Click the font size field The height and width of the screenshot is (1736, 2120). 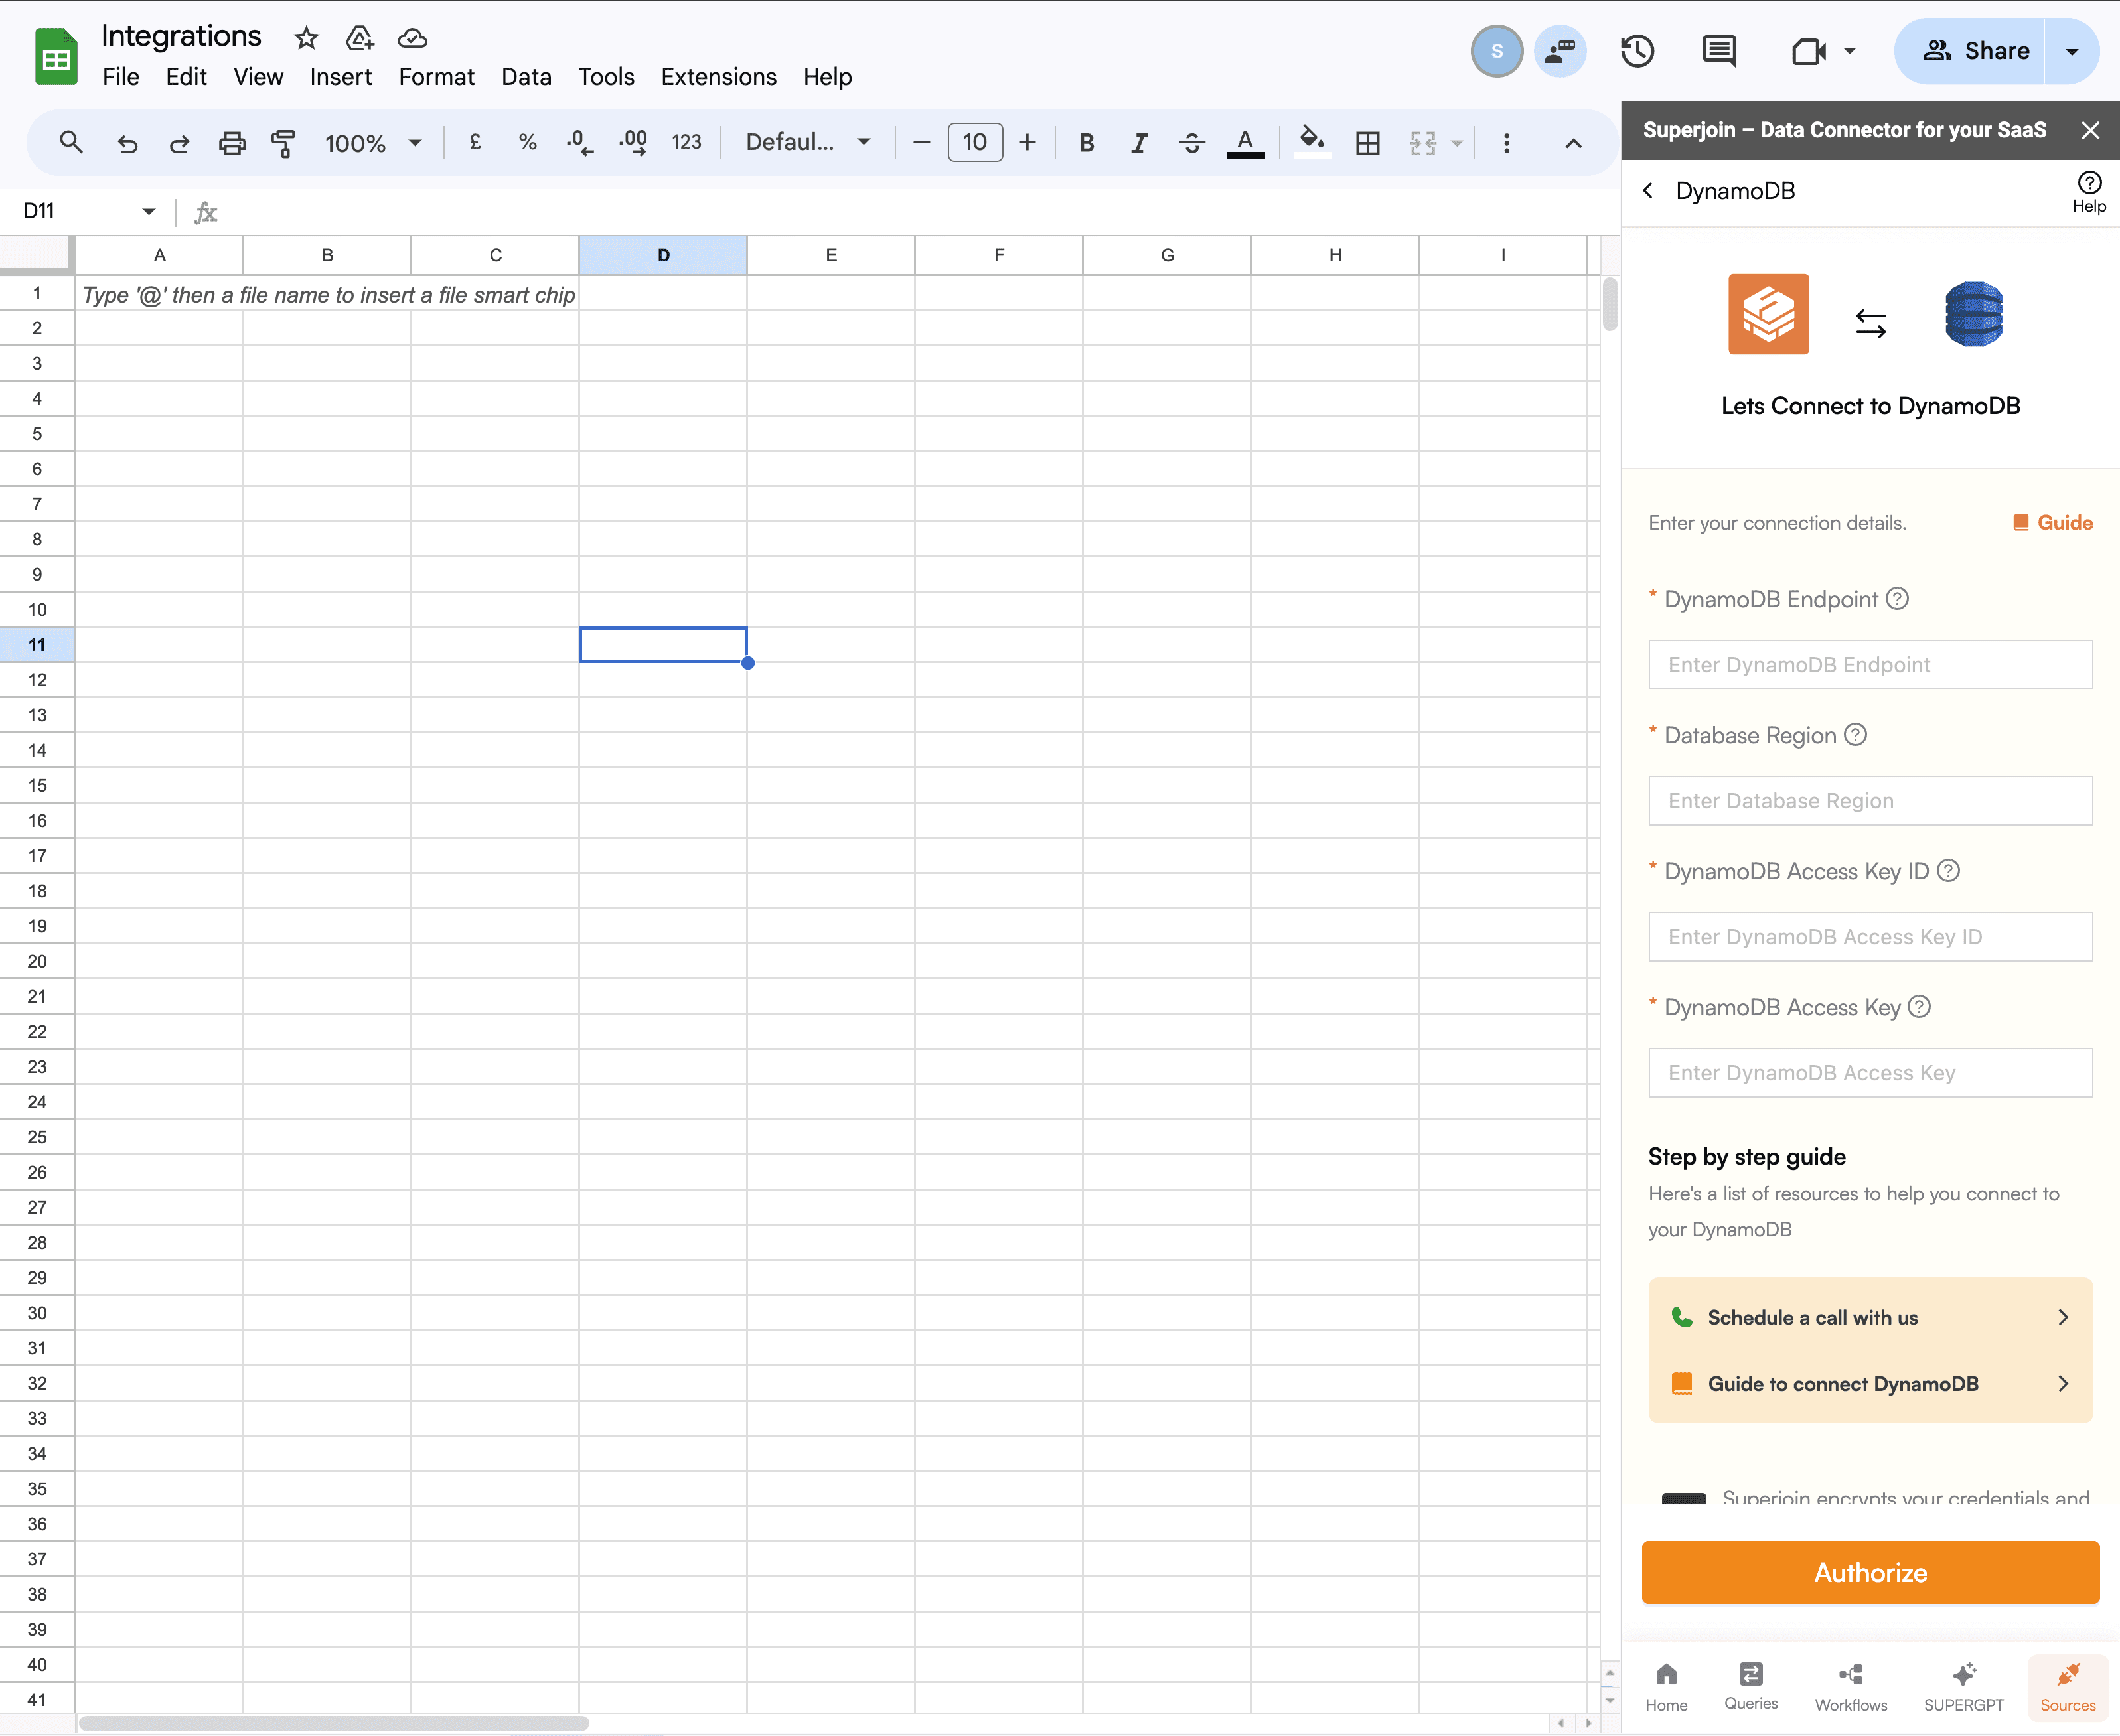click(x=975, y=142)
